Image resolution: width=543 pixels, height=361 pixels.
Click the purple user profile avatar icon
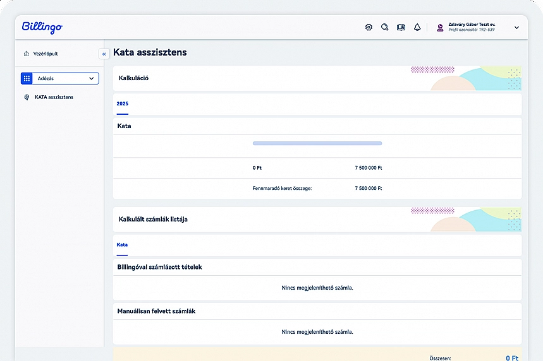click(440, 28)
